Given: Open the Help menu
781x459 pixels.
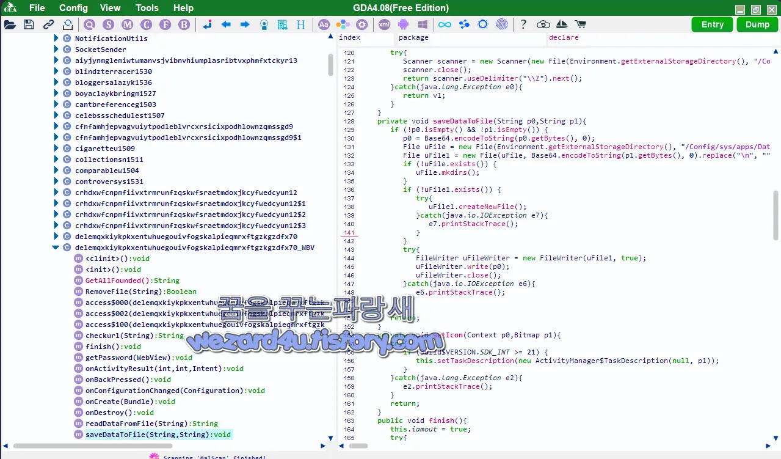Looking at the screenshot, I should pos(183,8).
